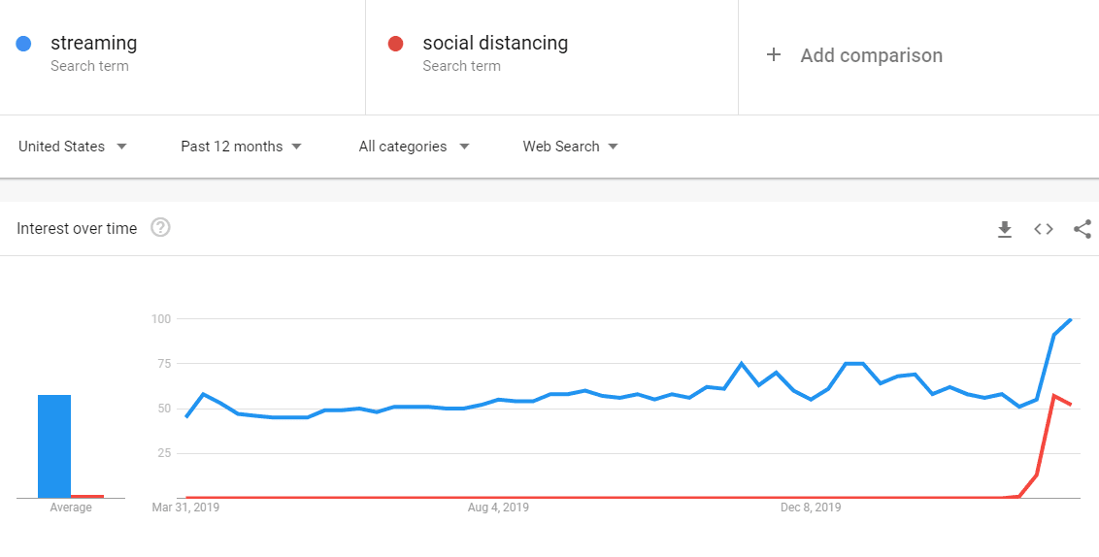The height and width of the screenshot is (557, 1099).
Task: Click the plus icon to add comparison
Action: coord(774,55)
